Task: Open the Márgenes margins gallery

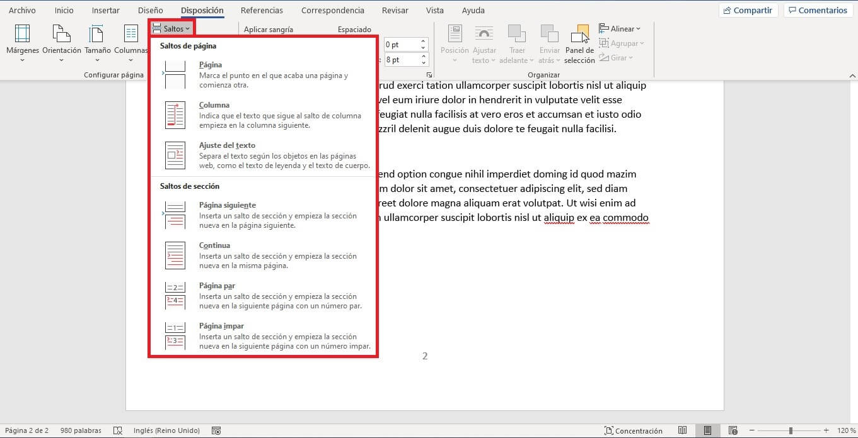Action: [23, 43]
